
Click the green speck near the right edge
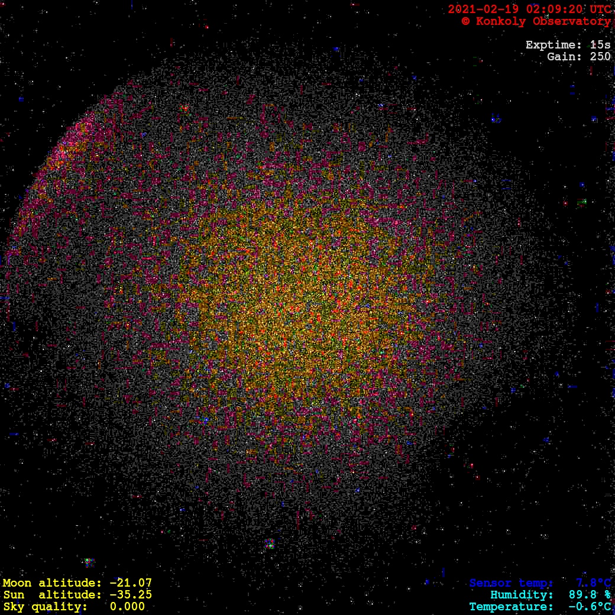[582, 202]
